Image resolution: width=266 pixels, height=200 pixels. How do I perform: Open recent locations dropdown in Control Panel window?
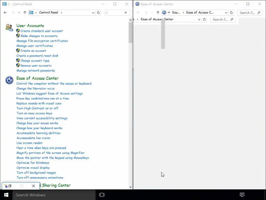[x=19, y=12]
